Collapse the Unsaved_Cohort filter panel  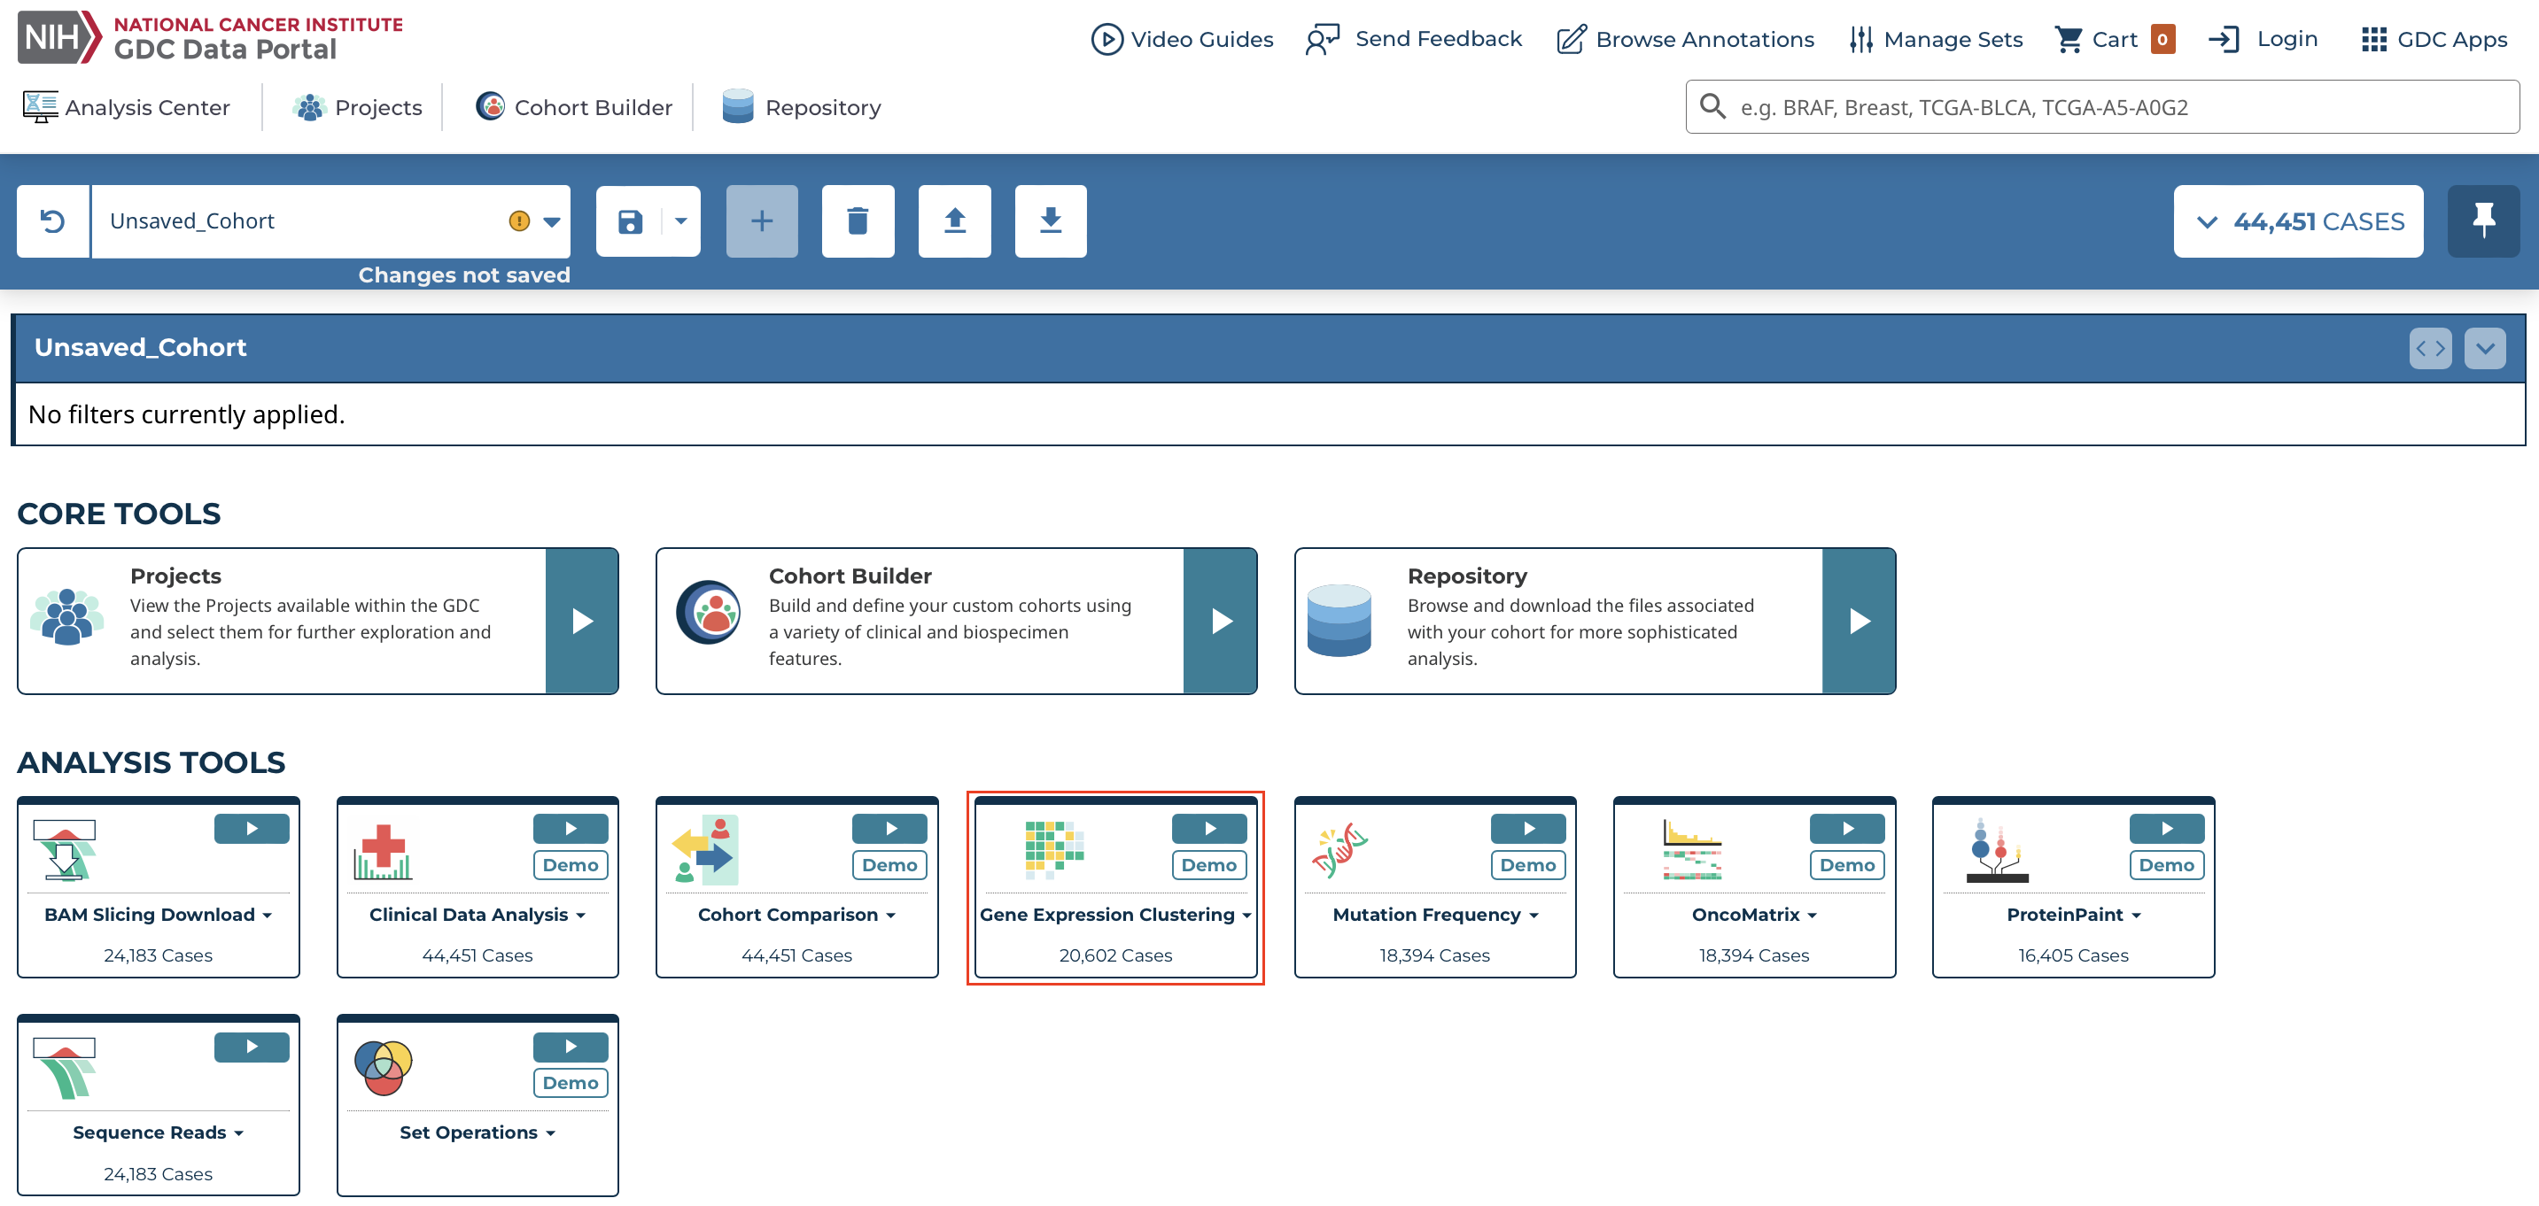2485,348
